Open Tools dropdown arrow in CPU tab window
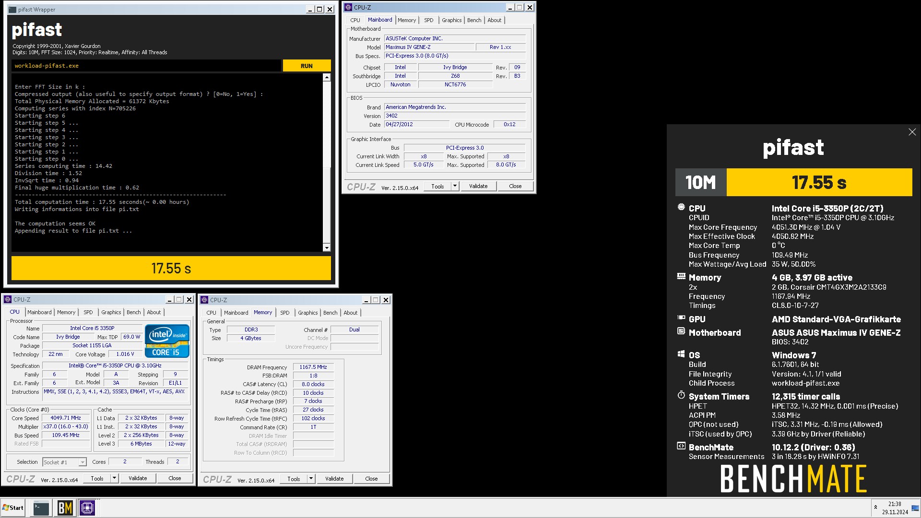 (114, 478)
